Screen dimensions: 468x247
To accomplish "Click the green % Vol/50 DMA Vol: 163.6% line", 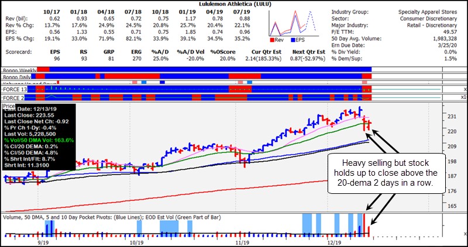I will (39, 140).
